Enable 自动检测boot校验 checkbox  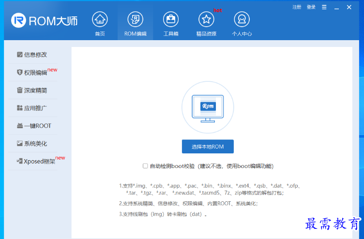(x=145, y=166)
